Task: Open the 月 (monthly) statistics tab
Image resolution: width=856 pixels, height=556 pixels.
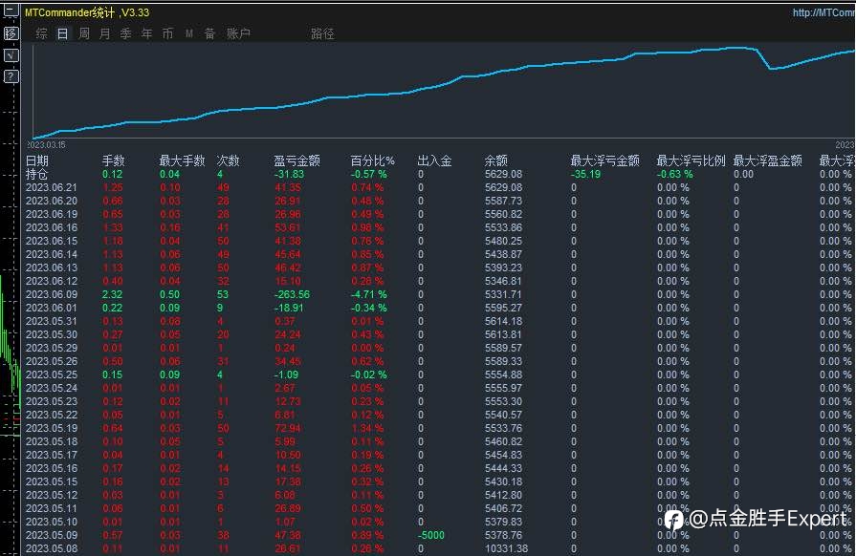Action: pos(105,33)
